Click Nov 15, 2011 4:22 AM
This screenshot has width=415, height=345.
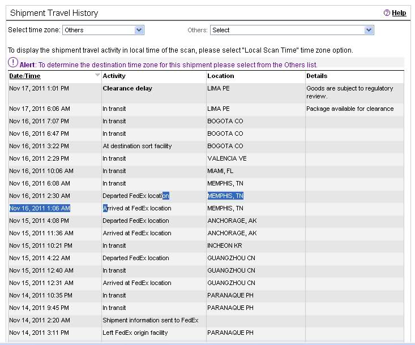[x=40, y=258]
